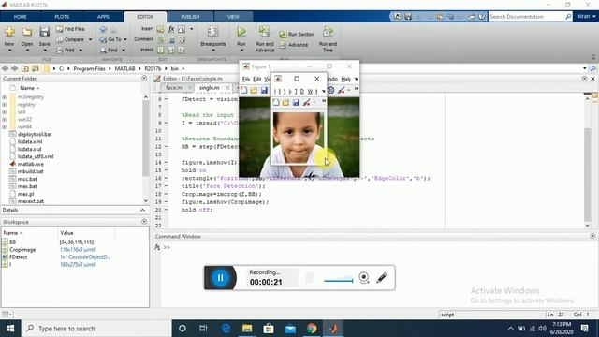Click the Run and Time icon
The width and height of the screenshot is (599, 337).
pyautogui.click(x=328, y=32)
